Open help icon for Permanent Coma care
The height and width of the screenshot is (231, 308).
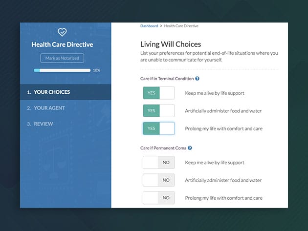190,147
